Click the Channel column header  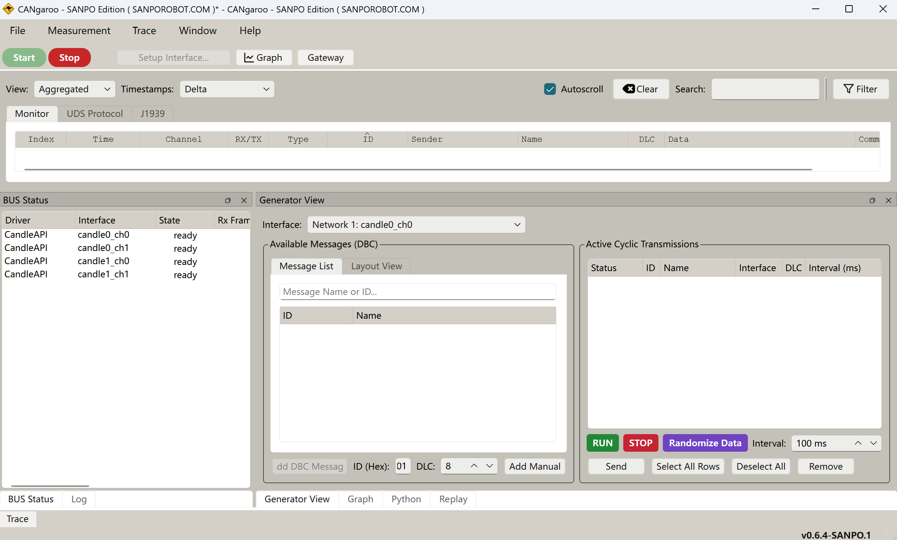point(184,139)
